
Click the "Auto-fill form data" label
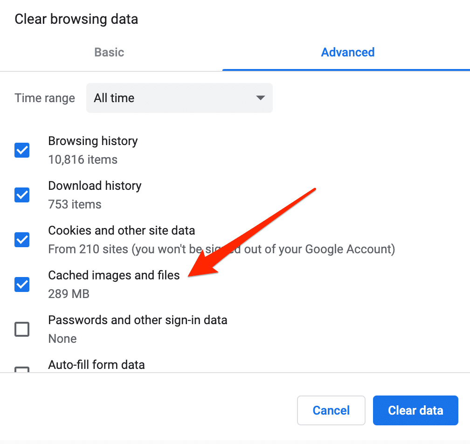tap(96, 365)
